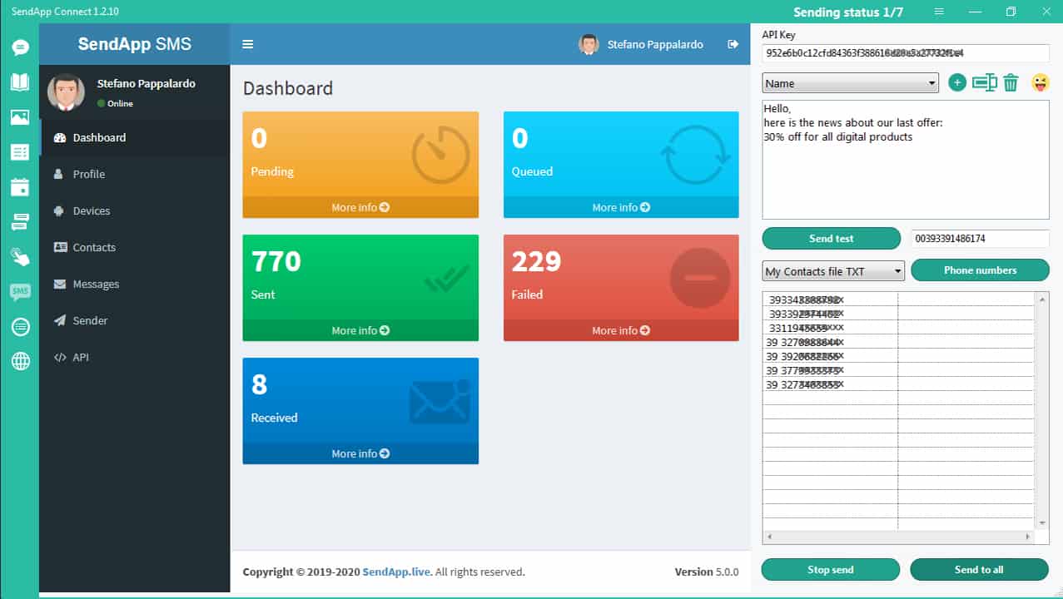Select the image icon in left strip
Screen dimensions: 1063x599
pos(20,117)
